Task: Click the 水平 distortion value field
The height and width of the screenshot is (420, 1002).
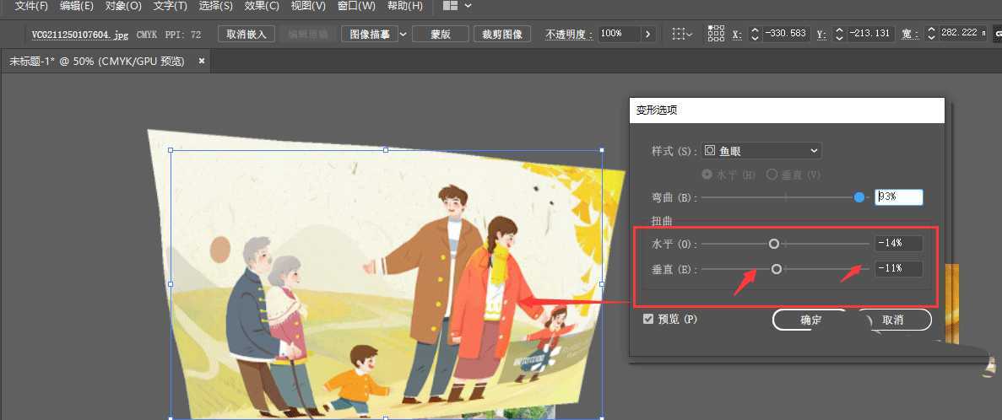Action: click(898, 244)
